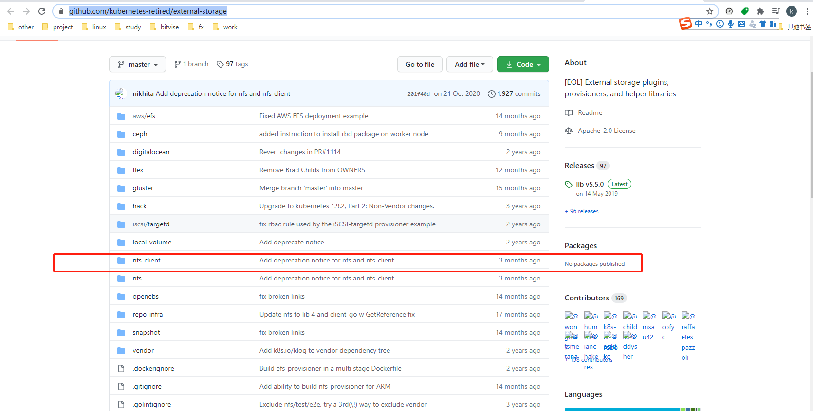Viewport: 813px width, 411px height.
Task: Open commit message 'Fixed AWS EFS deployment example'
Action: click(x=314, y=116)
